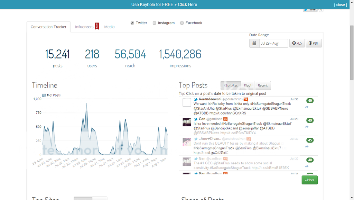
Task: Enable the Instagram checkbox
Action: 155,23
